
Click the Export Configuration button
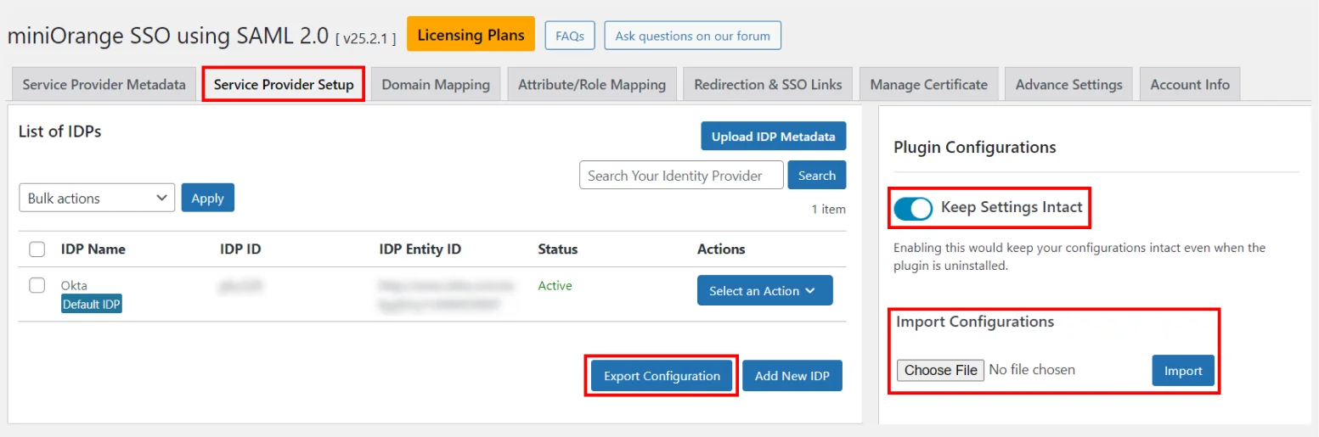tap(662, 376)
